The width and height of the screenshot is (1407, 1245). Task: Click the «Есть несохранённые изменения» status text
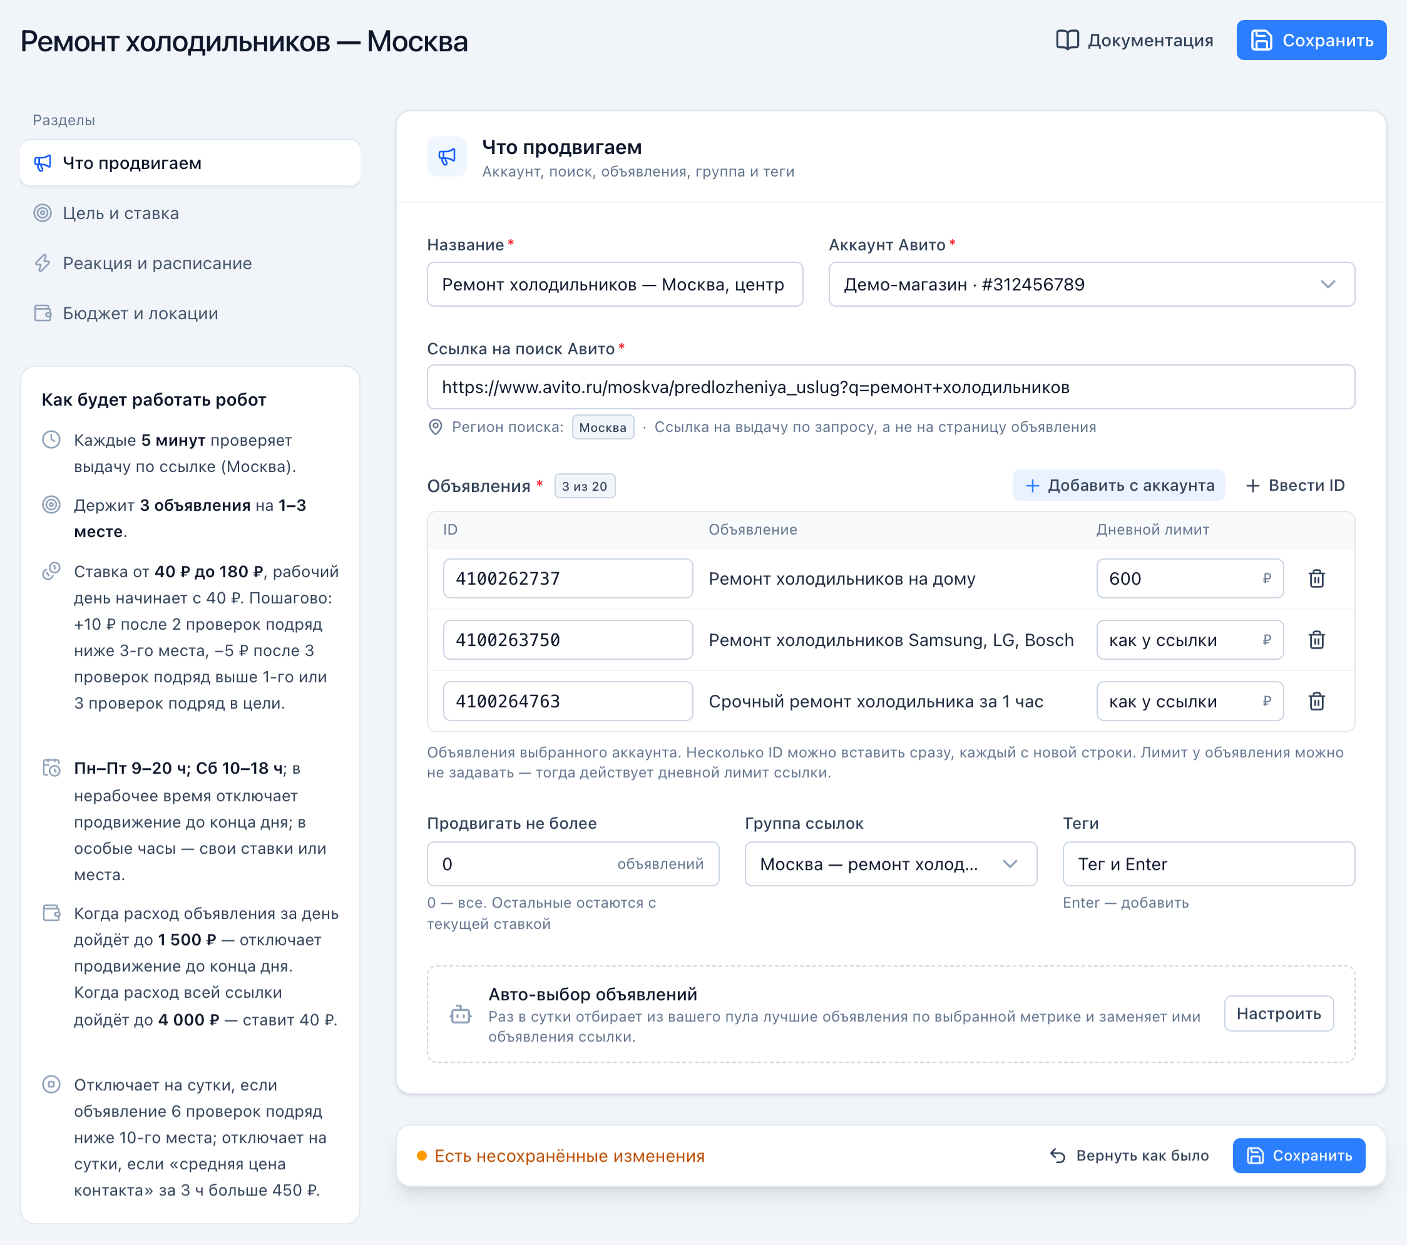tap(570, 1156)
